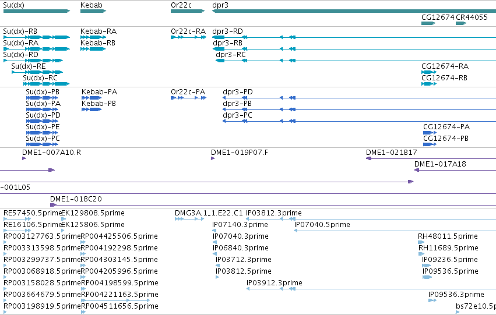Select Kebab-RA transcript
This screenshot has width=496, height=315.
pos(93,37)
